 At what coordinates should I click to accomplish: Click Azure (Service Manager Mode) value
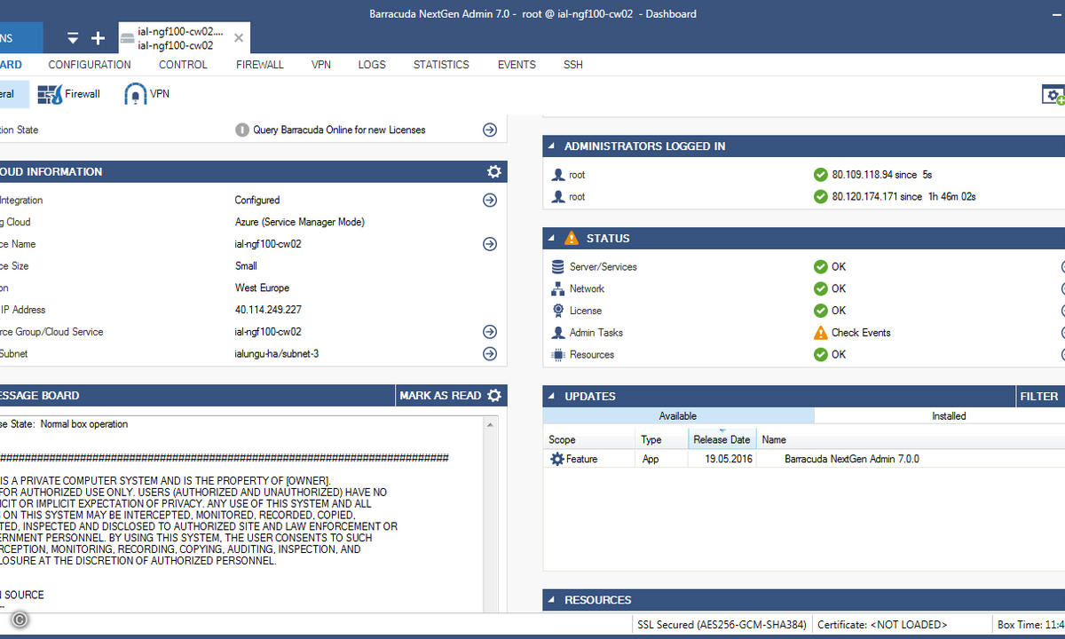tap(300, 223)
